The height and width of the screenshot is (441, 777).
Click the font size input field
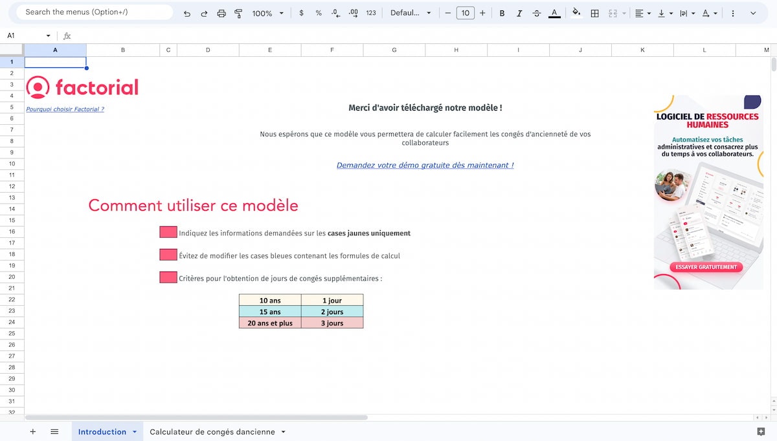(465, 13)
